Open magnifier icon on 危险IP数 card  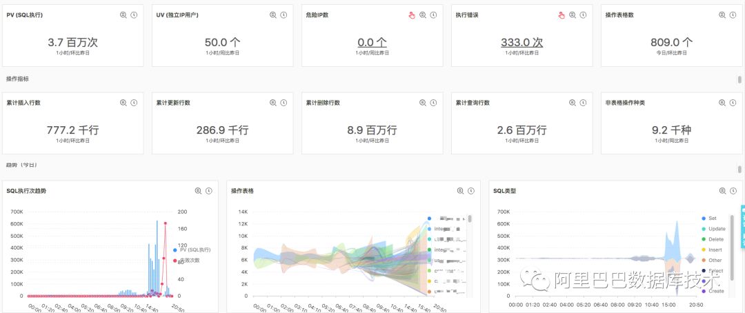coord(422,15)
